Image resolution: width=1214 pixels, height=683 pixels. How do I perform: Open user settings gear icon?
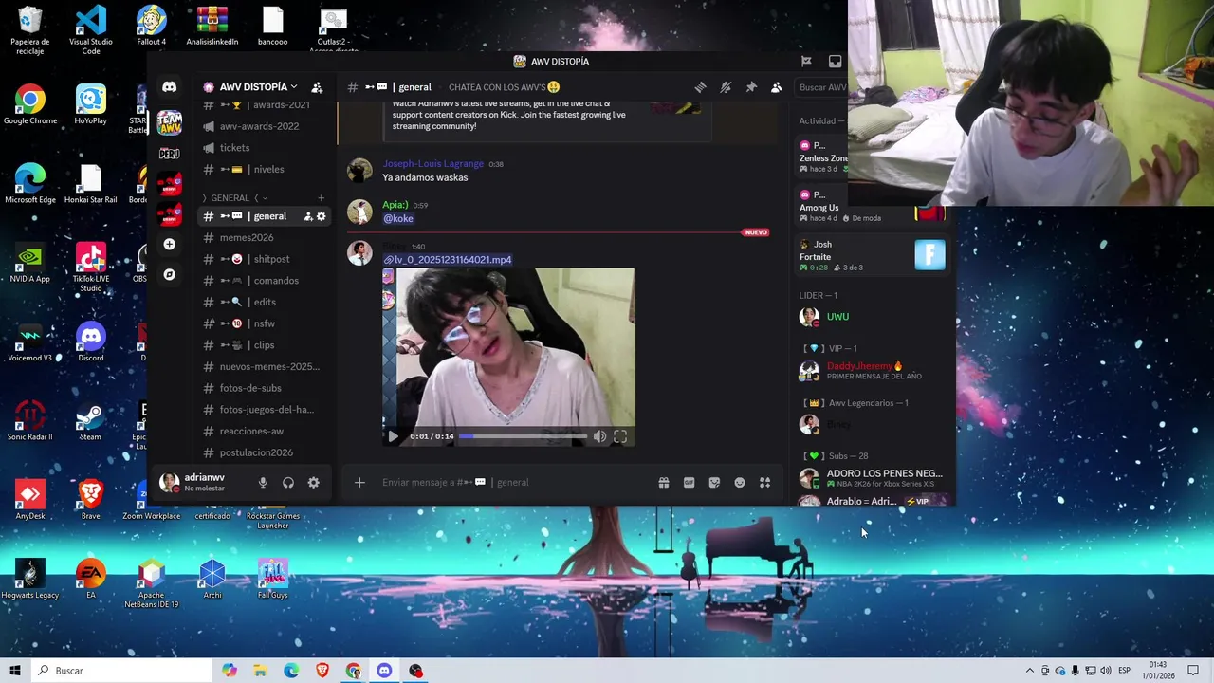[x=313, y=483]
